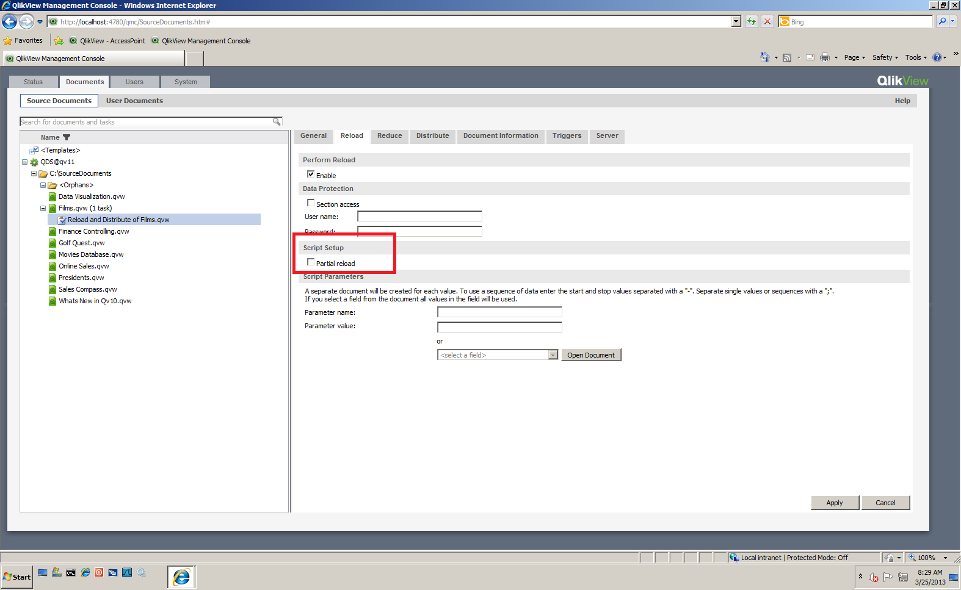Open the Tools menu dropdown

(x=916, y=57)
